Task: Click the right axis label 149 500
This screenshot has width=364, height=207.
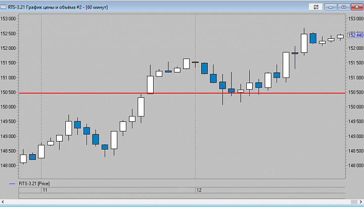Action: point(355,121)
